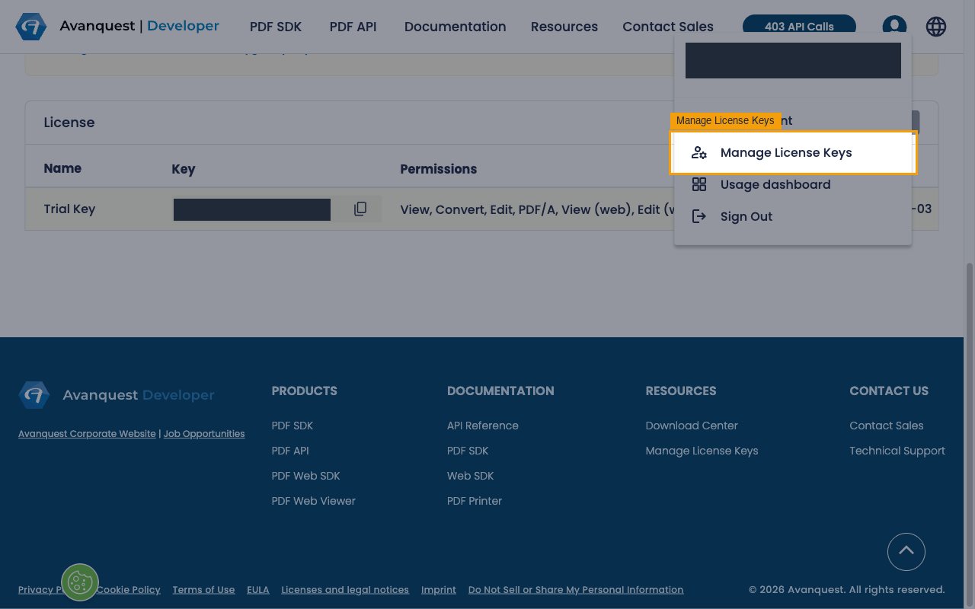Image resolution: width=975 pixels, height=609 pixels.
Task: Open PDF Web Viewer footer link
Action: pyautogui.click(x=313, y=501)
